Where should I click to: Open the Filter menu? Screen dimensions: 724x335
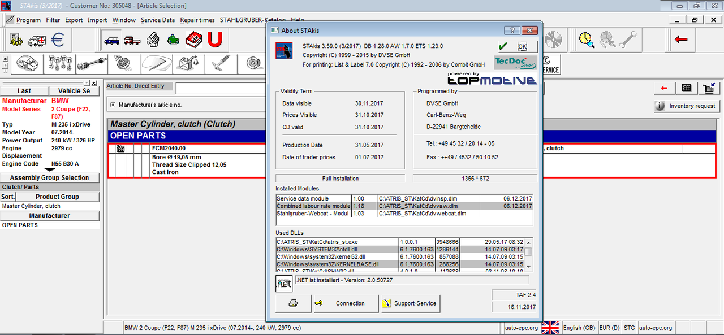click(53, 20)
